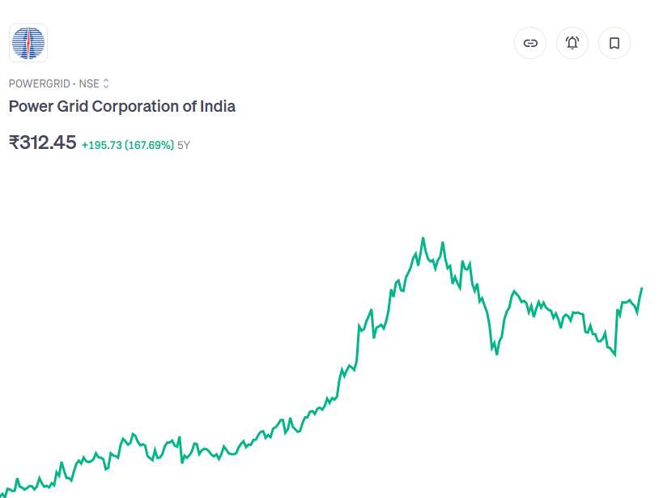Screen dimensions: 659x498
Task: Click the Power Grid company logo
Action: point(28,43)
